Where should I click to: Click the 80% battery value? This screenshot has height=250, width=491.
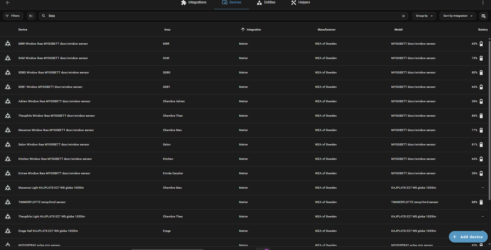[x=475, y=73]
